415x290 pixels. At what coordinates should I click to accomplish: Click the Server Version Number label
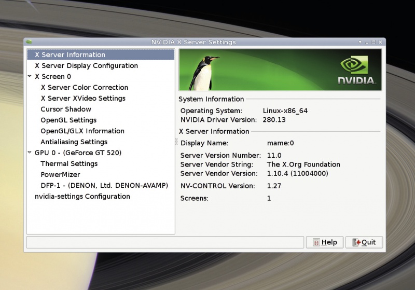(x=220, y=155)
